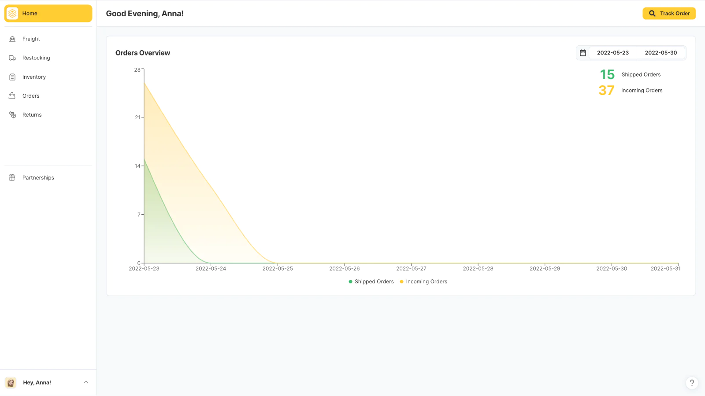Click the 37 Incoming Orders count
The height and width of the screenshot is (396, 705).
coord(606,91)
